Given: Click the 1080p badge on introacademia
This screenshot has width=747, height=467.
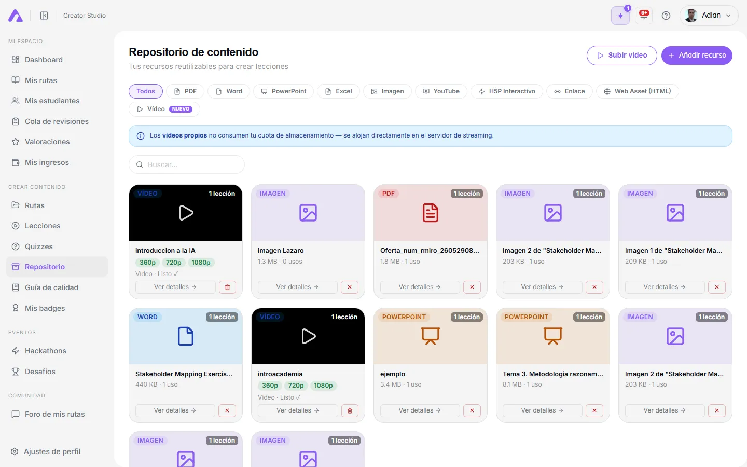Looking at the screenshot, I should (323, 386).
